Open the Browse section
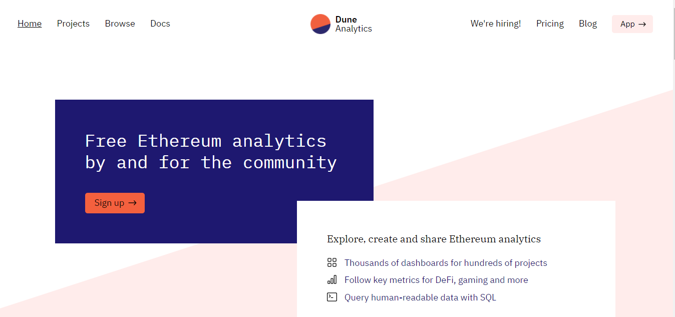The image size is (675, 317). click(x=120, y=24)
